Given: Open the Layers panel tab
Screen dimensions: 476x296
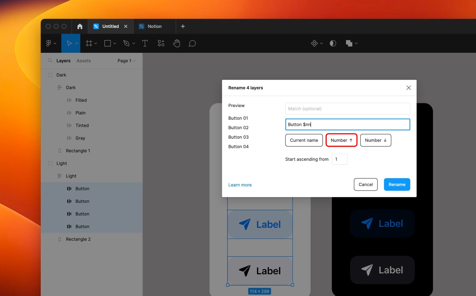Looking at the screenshot, I should [x=63, y=61].
